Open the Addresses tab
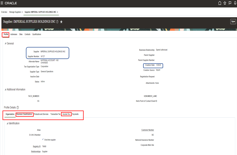 pyautogui.click(x=14, y=34)
